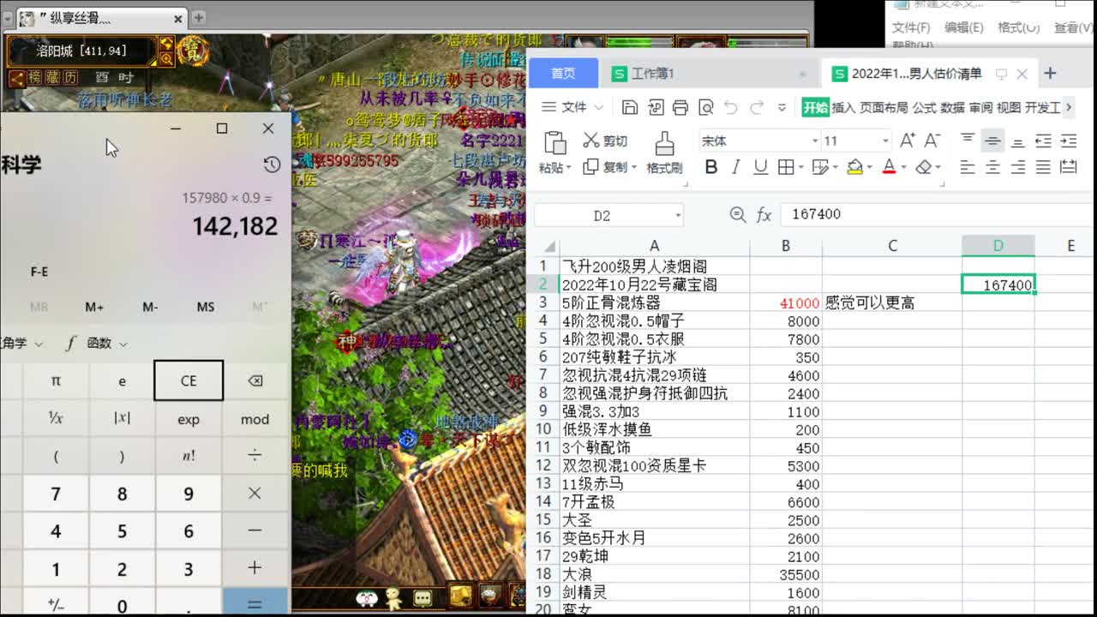The width and height of the screenshot is (1097, 617).
Task: Click calculator equals (=) button
Action: pyautogui.click(x=255, y=602)
